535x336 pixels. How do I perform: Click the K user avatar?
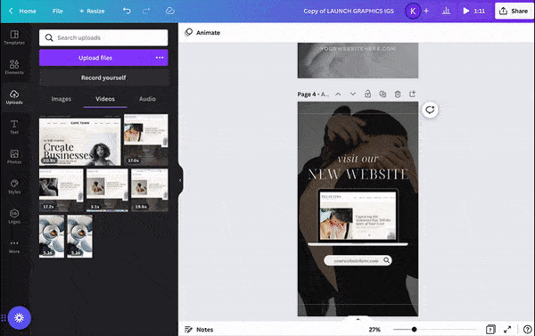click(413, 11)
